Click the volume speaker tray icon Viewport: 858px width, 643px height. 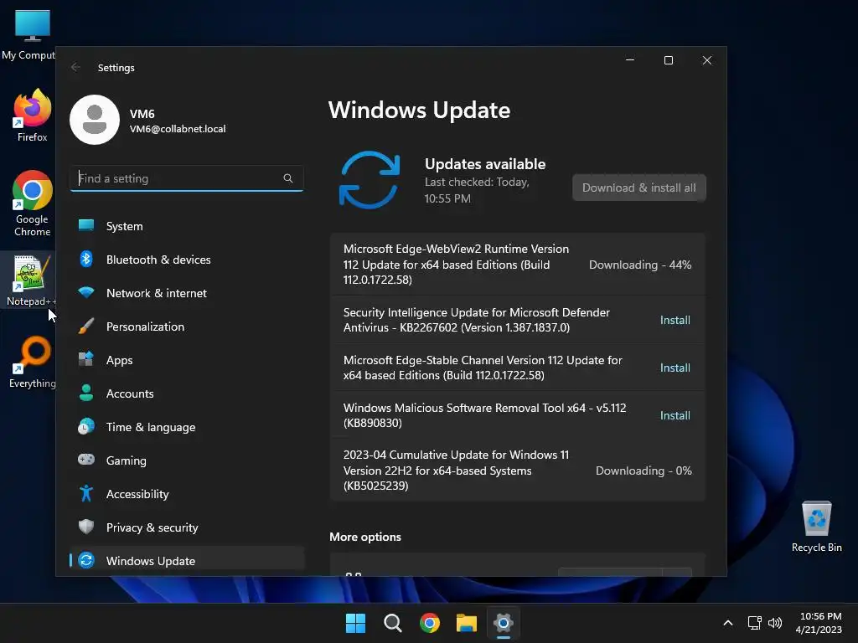[775, 623]
